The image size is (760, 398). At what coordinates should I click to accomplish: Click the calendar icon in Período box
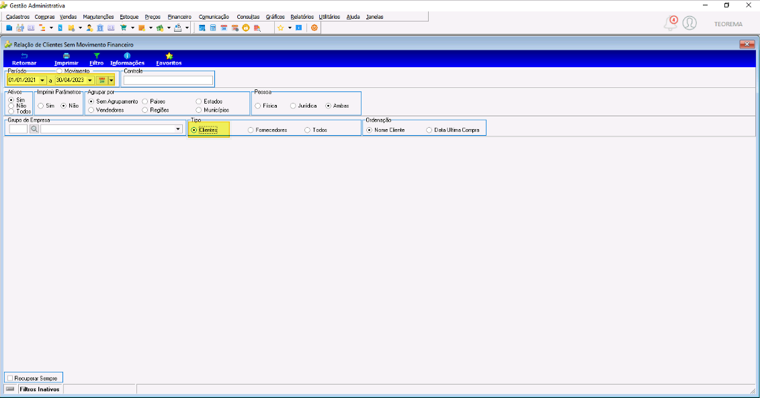101,80
